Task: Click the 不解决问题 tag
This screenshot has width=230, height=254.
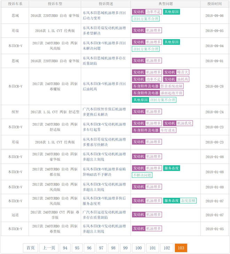Action: click(x=142, y=175)
